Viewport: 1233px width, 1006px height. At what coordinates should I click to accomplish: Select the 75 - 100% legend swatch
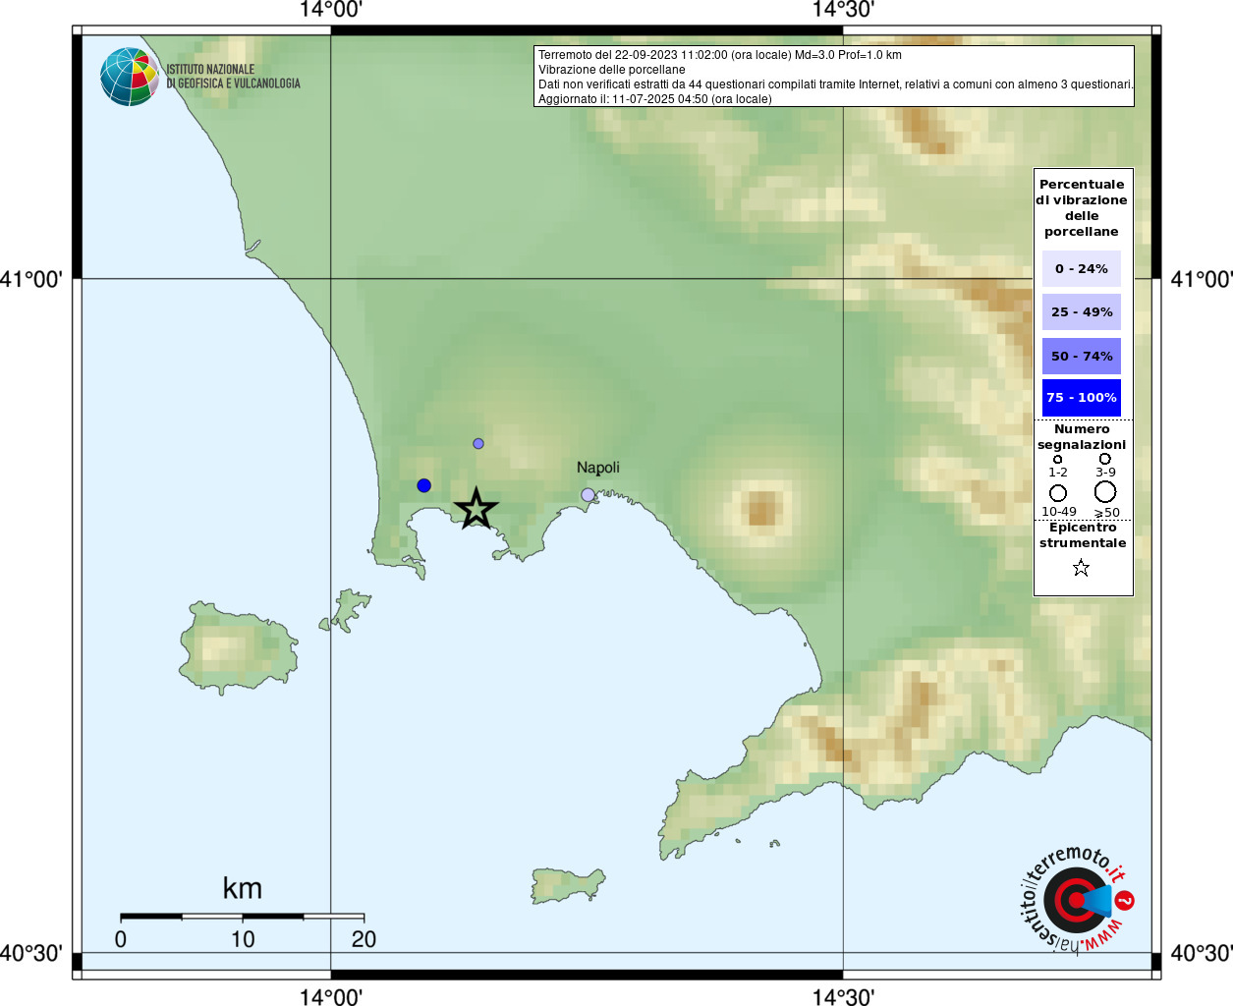coord(1081,398)
